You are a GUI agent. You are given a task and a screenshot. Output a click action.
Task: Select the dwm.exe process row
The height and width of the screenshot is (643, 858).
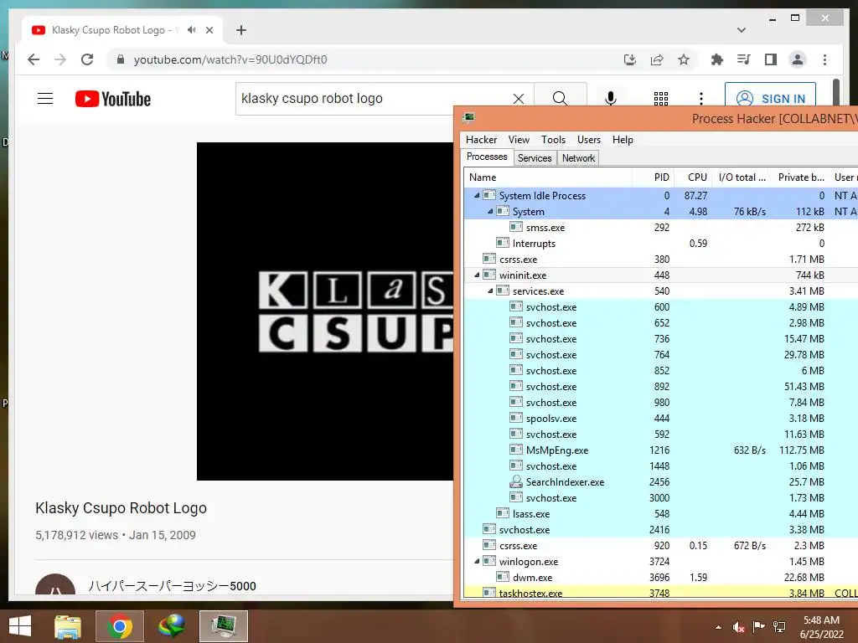coord(660,578)
